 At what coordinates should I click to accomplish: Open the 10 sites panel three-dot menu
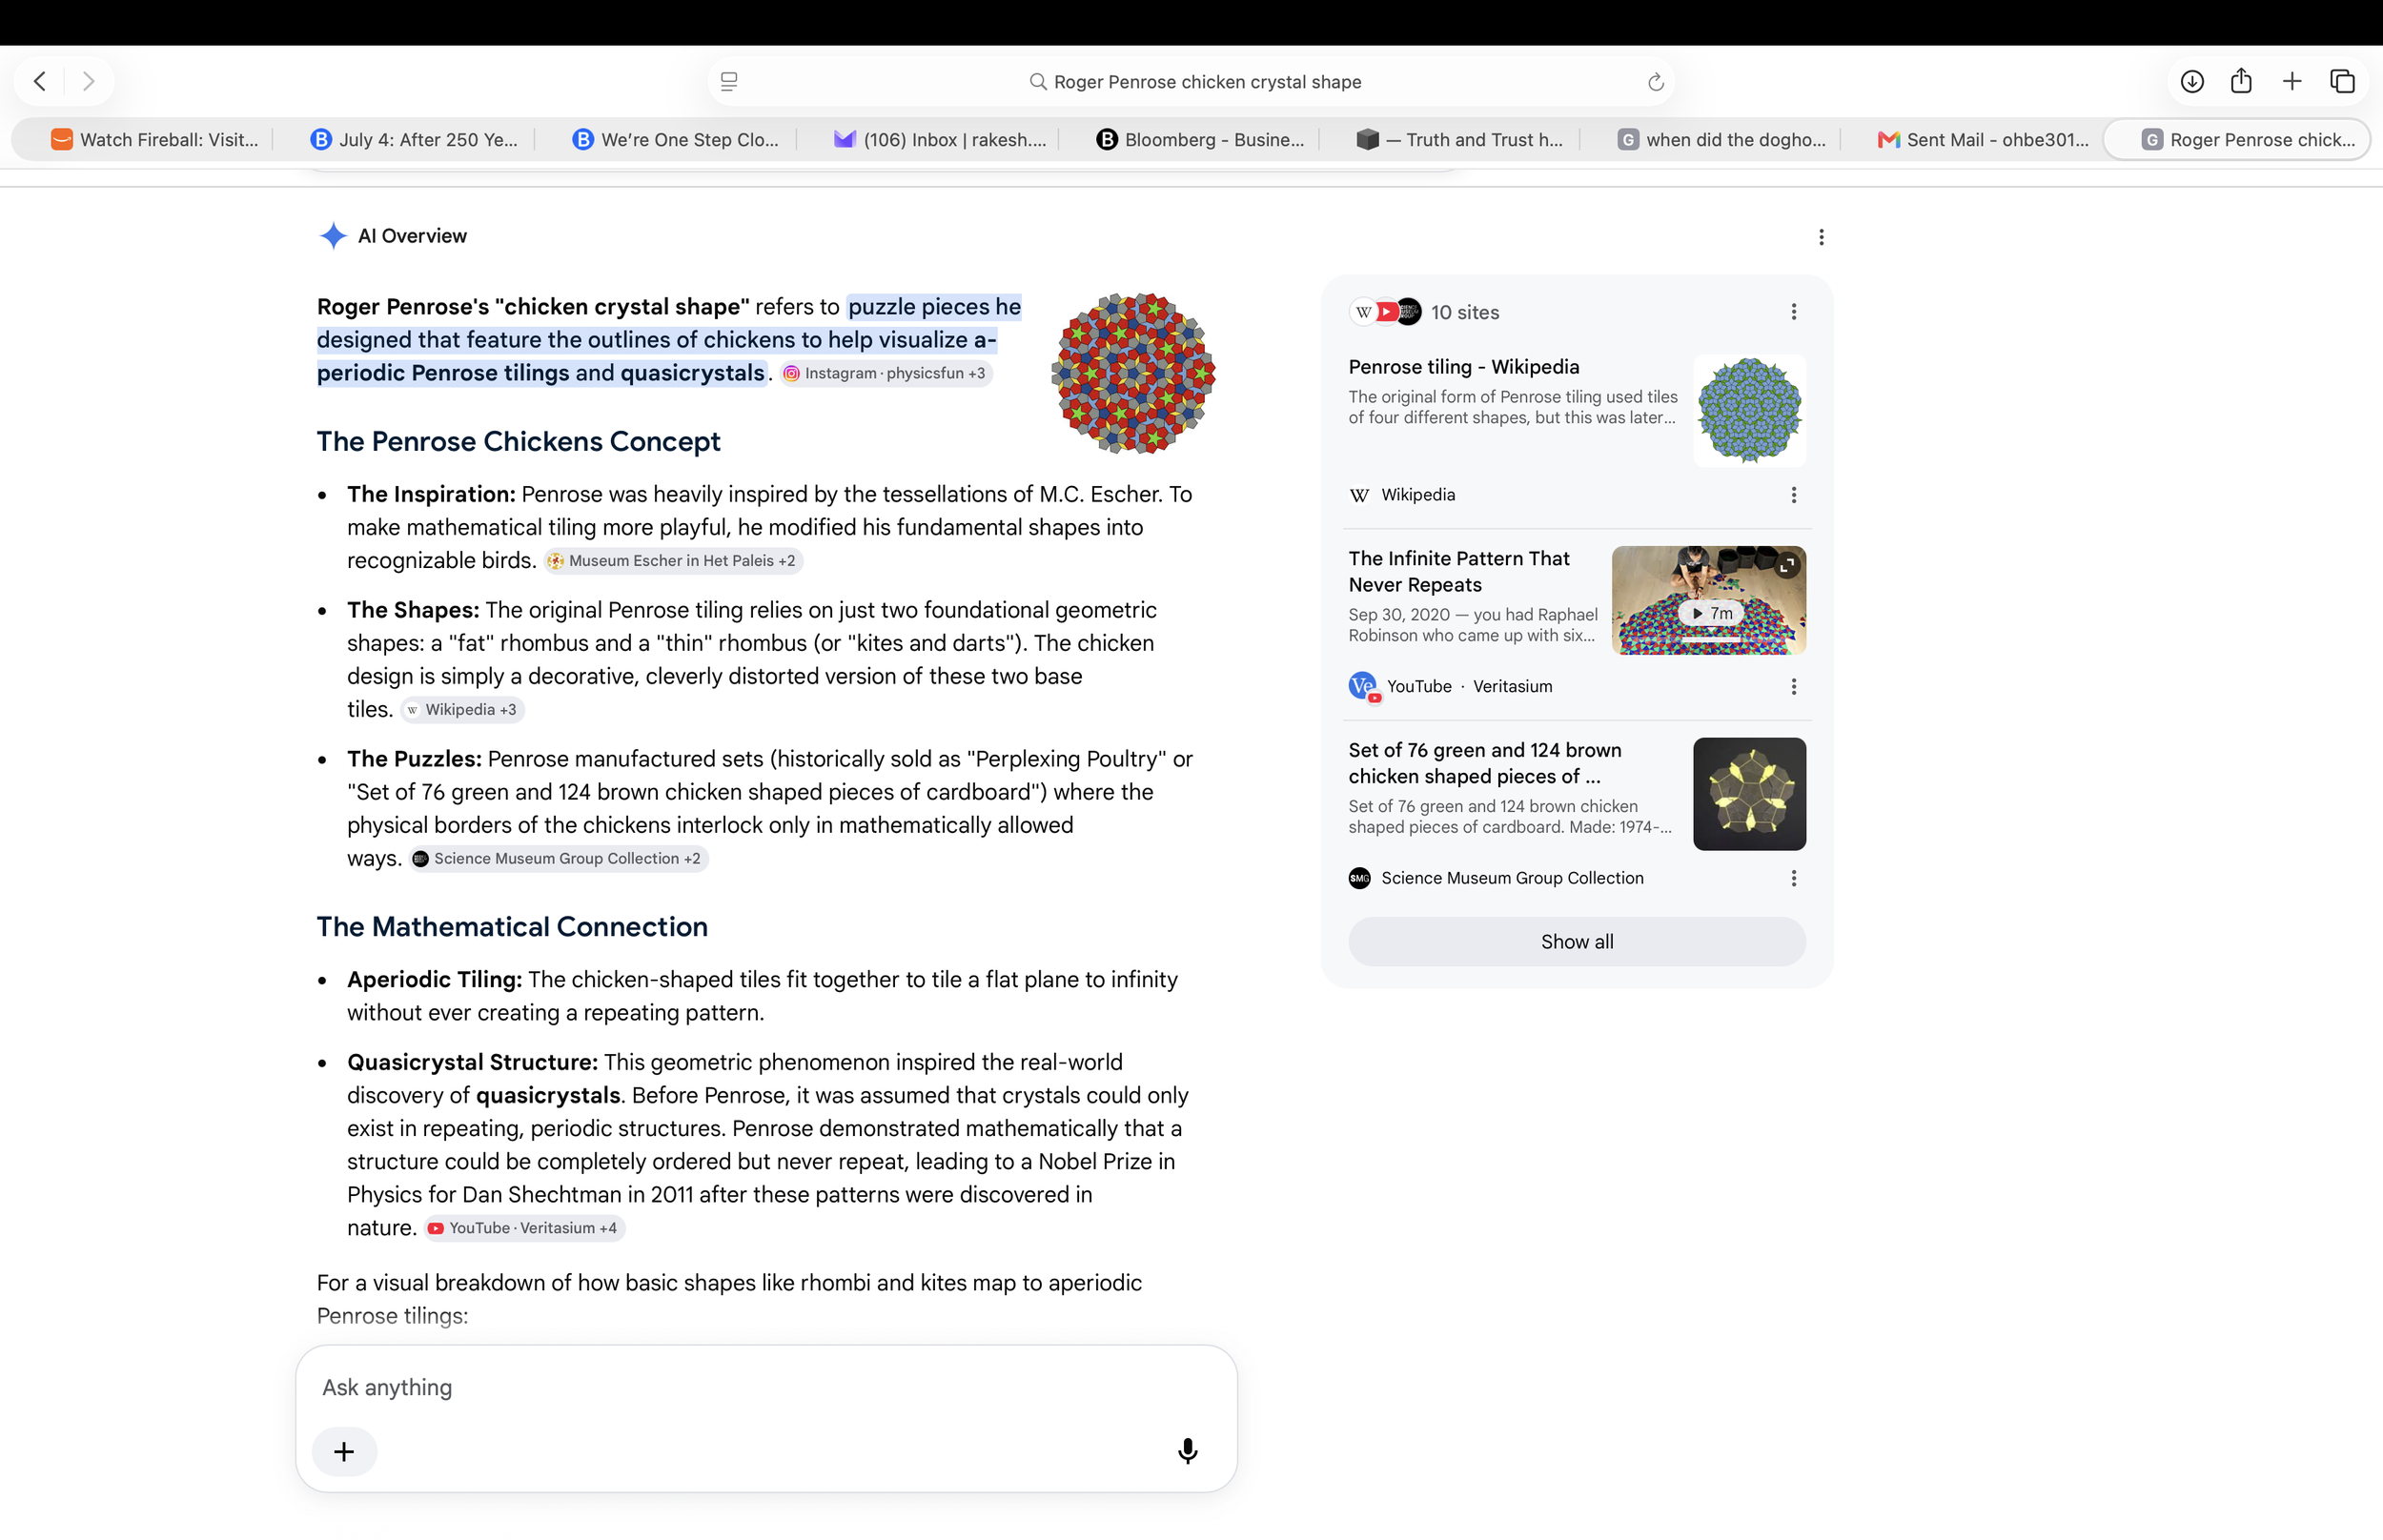tap(1793, 312)
